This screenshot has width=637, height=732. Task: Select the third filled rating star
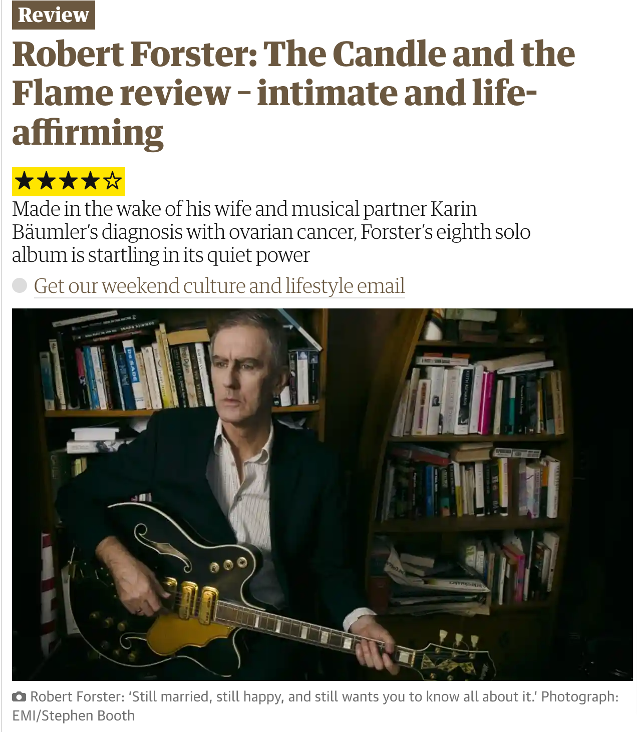(x=68, y=181)
